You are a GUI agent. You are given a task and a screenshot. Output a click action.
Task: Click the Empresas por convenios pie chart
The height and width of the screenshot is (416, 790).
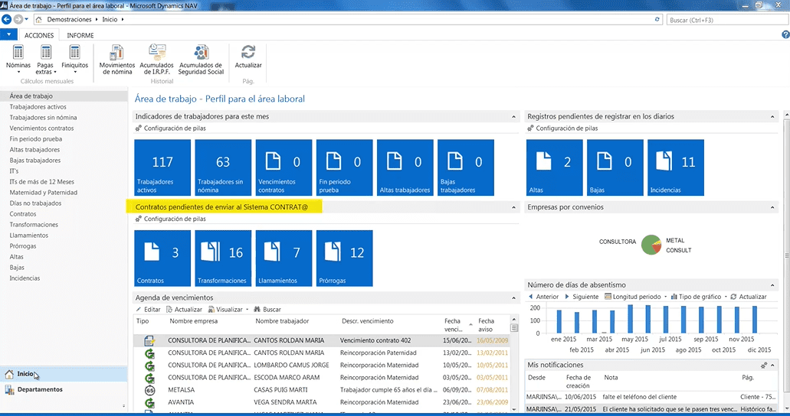pyautogui.click(x=651, y=245)
